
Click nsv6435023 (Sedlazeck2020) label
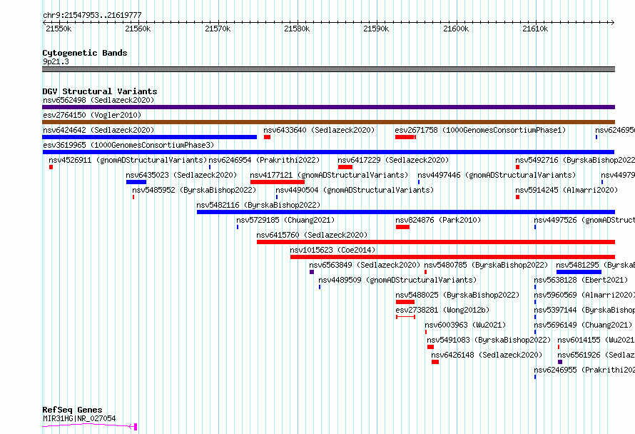181,175
